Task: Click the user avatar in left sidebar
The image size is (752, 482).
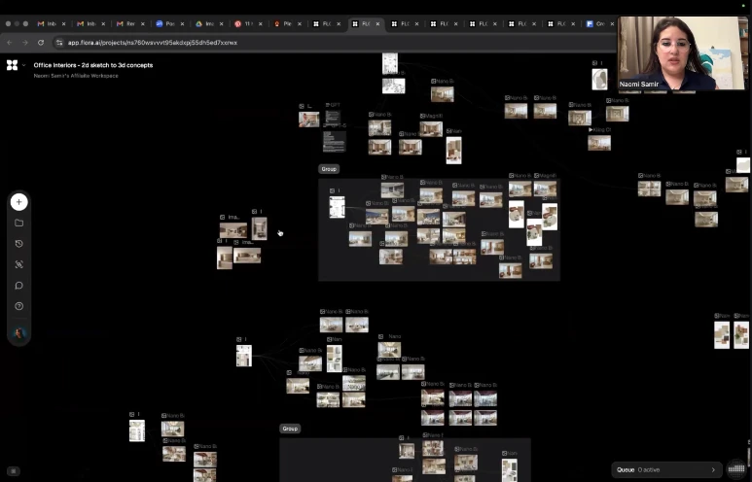Action: click(x=18, y=333)
